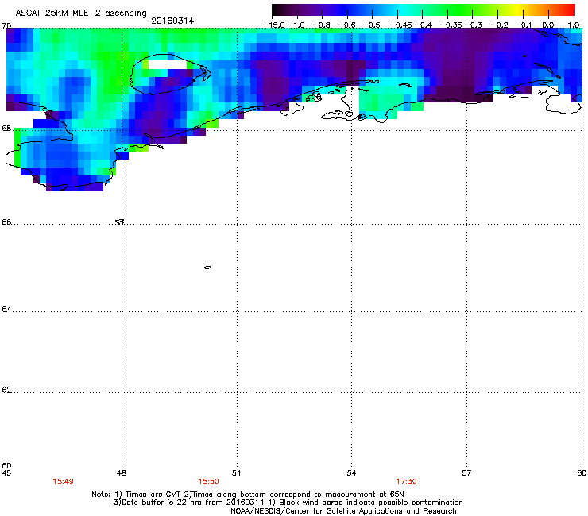This screenshot has height=516, width=588.
Task: Click the -0.35 color scale label
Action: pos(451,25)
